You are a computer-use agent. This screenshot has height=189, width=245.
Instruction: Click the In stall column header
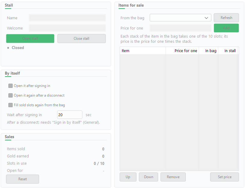[x=228, y=51]
